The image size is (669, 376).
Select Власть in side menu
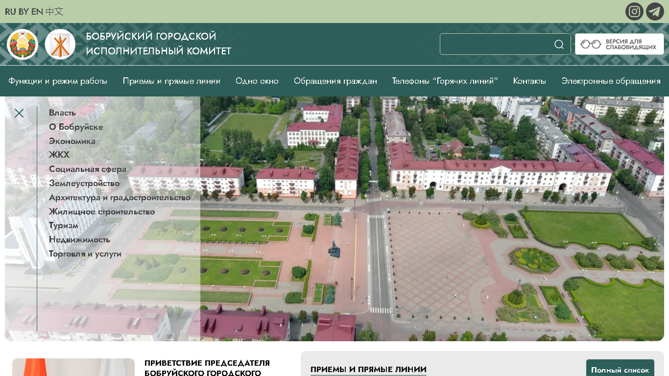pos(62,113)
